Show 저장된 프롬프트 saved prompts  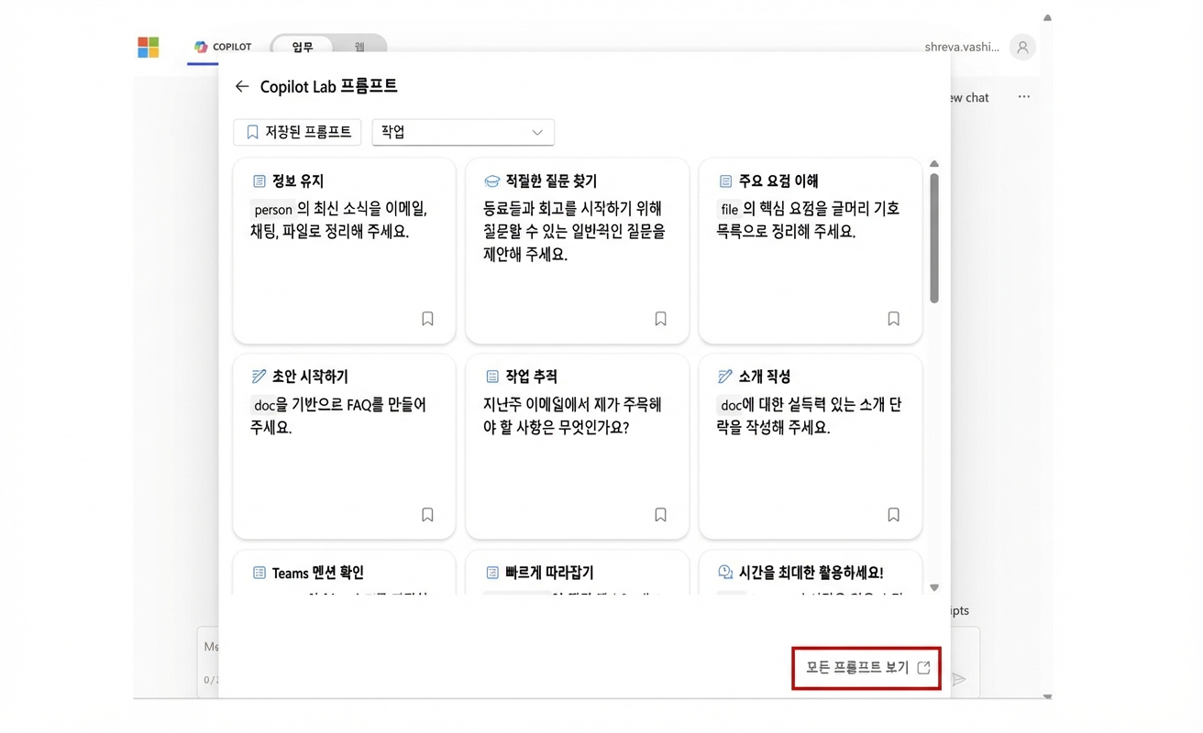[297, 132]
